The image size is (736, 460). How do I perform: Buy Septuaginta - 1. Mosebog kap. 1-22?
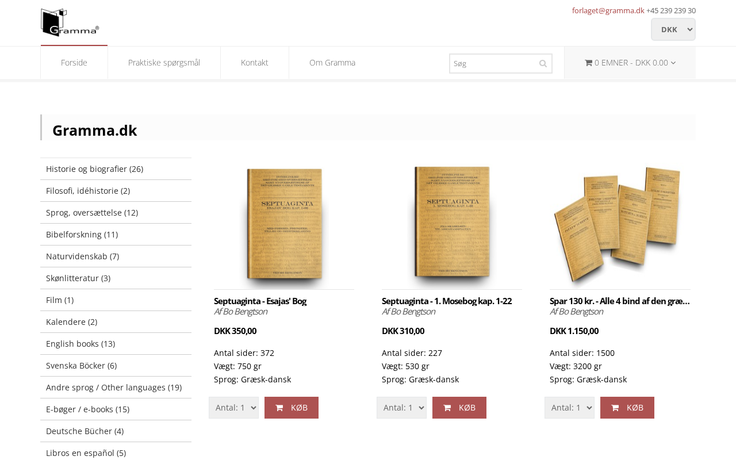pyautogui.click(x=459, y=408)
